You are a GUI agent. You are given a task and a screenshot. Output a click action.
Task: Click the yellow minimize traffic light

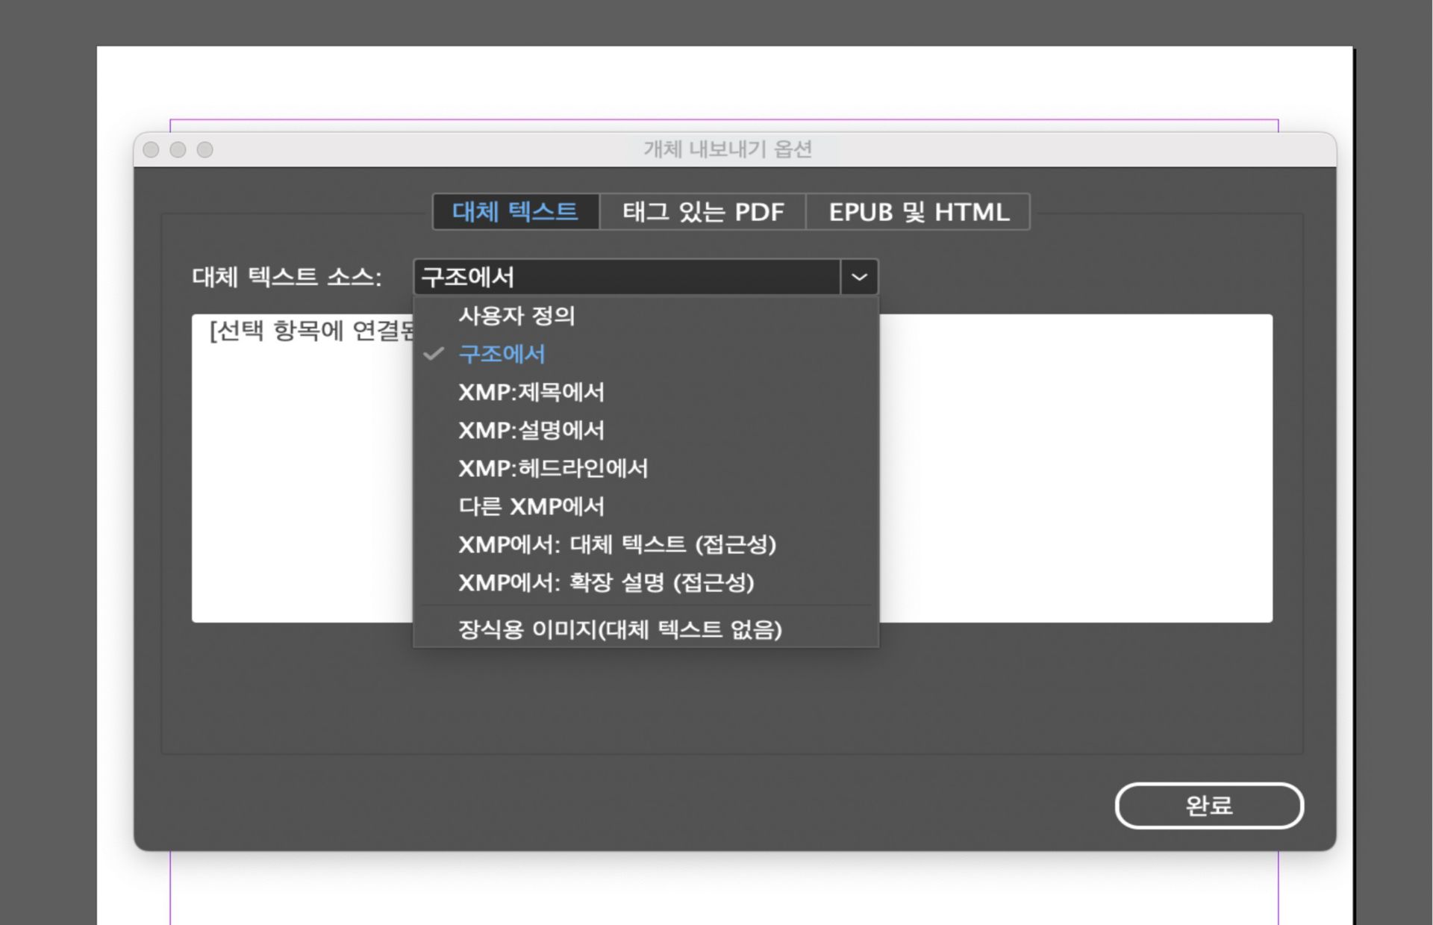pos(179,149)
